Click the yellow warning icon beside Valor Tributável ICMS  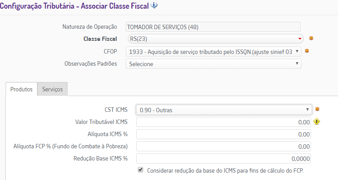317,122
